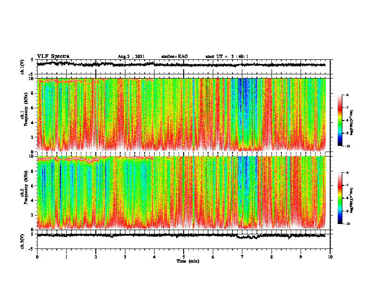
Task: Click the "-10" label on ch.2 colorbar
Action: coord(347,224)
